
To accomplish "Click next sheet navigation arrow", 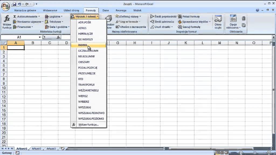I will [8, 149].
